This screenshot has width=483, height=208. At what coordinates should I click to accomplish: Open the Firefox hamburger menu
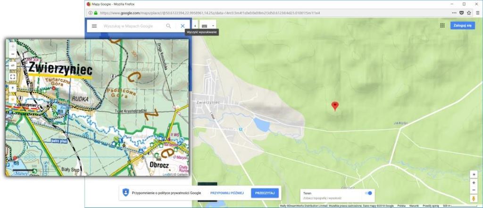(477, 13)
